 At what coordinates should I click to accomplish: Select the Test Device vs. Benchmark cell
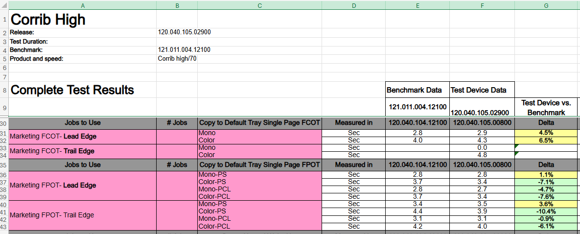[546, 107]
